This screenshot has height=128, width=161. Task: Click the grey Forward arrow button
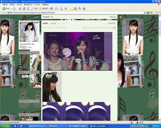pos(14,9)
